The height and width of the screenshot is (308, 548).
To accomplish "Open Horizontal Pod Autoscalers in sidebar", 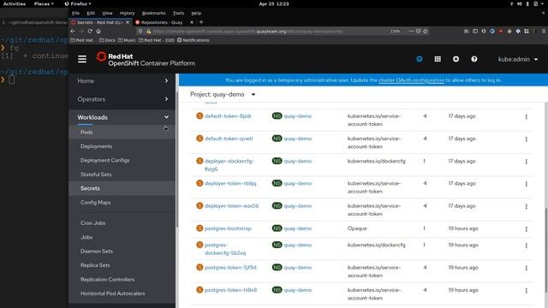I will (112, 293).
